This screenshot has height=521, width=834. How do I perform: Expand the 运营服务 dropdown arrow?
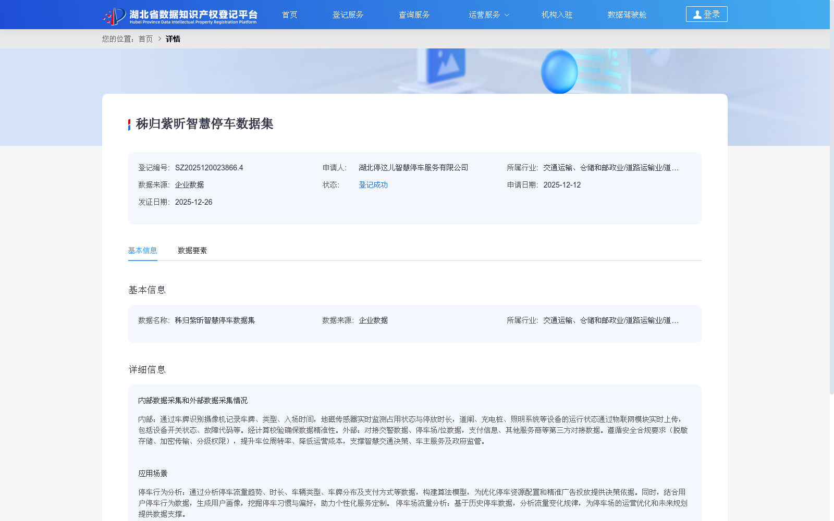coord(507,15)
